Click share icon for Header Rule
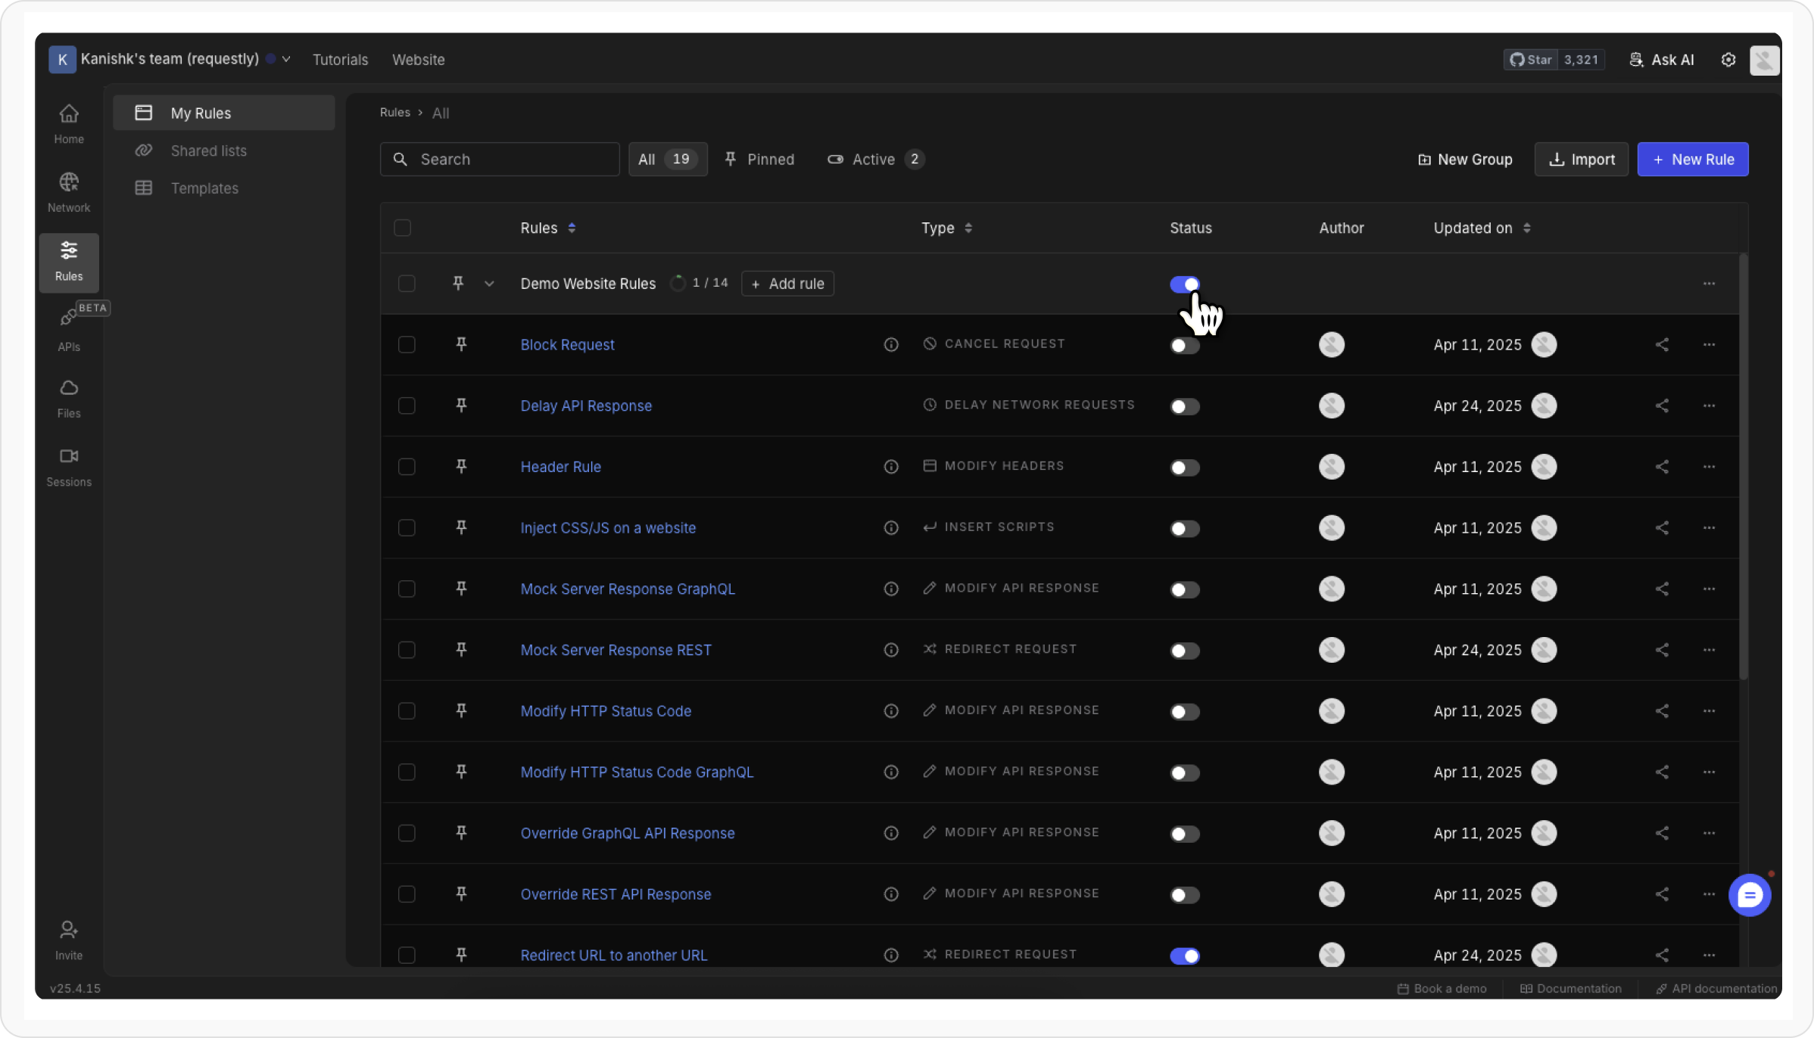The width and height of the screenshot is (1814, 1038). pos(1662,467)
